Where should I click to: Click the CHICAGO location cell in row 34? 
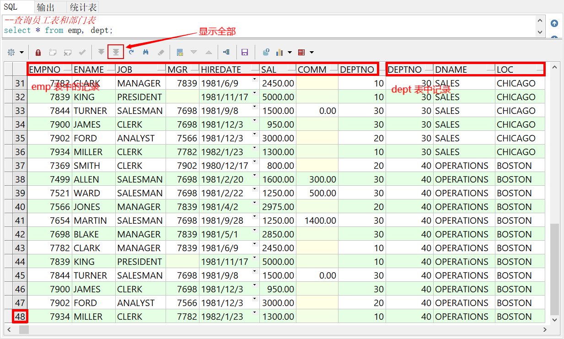520,124
